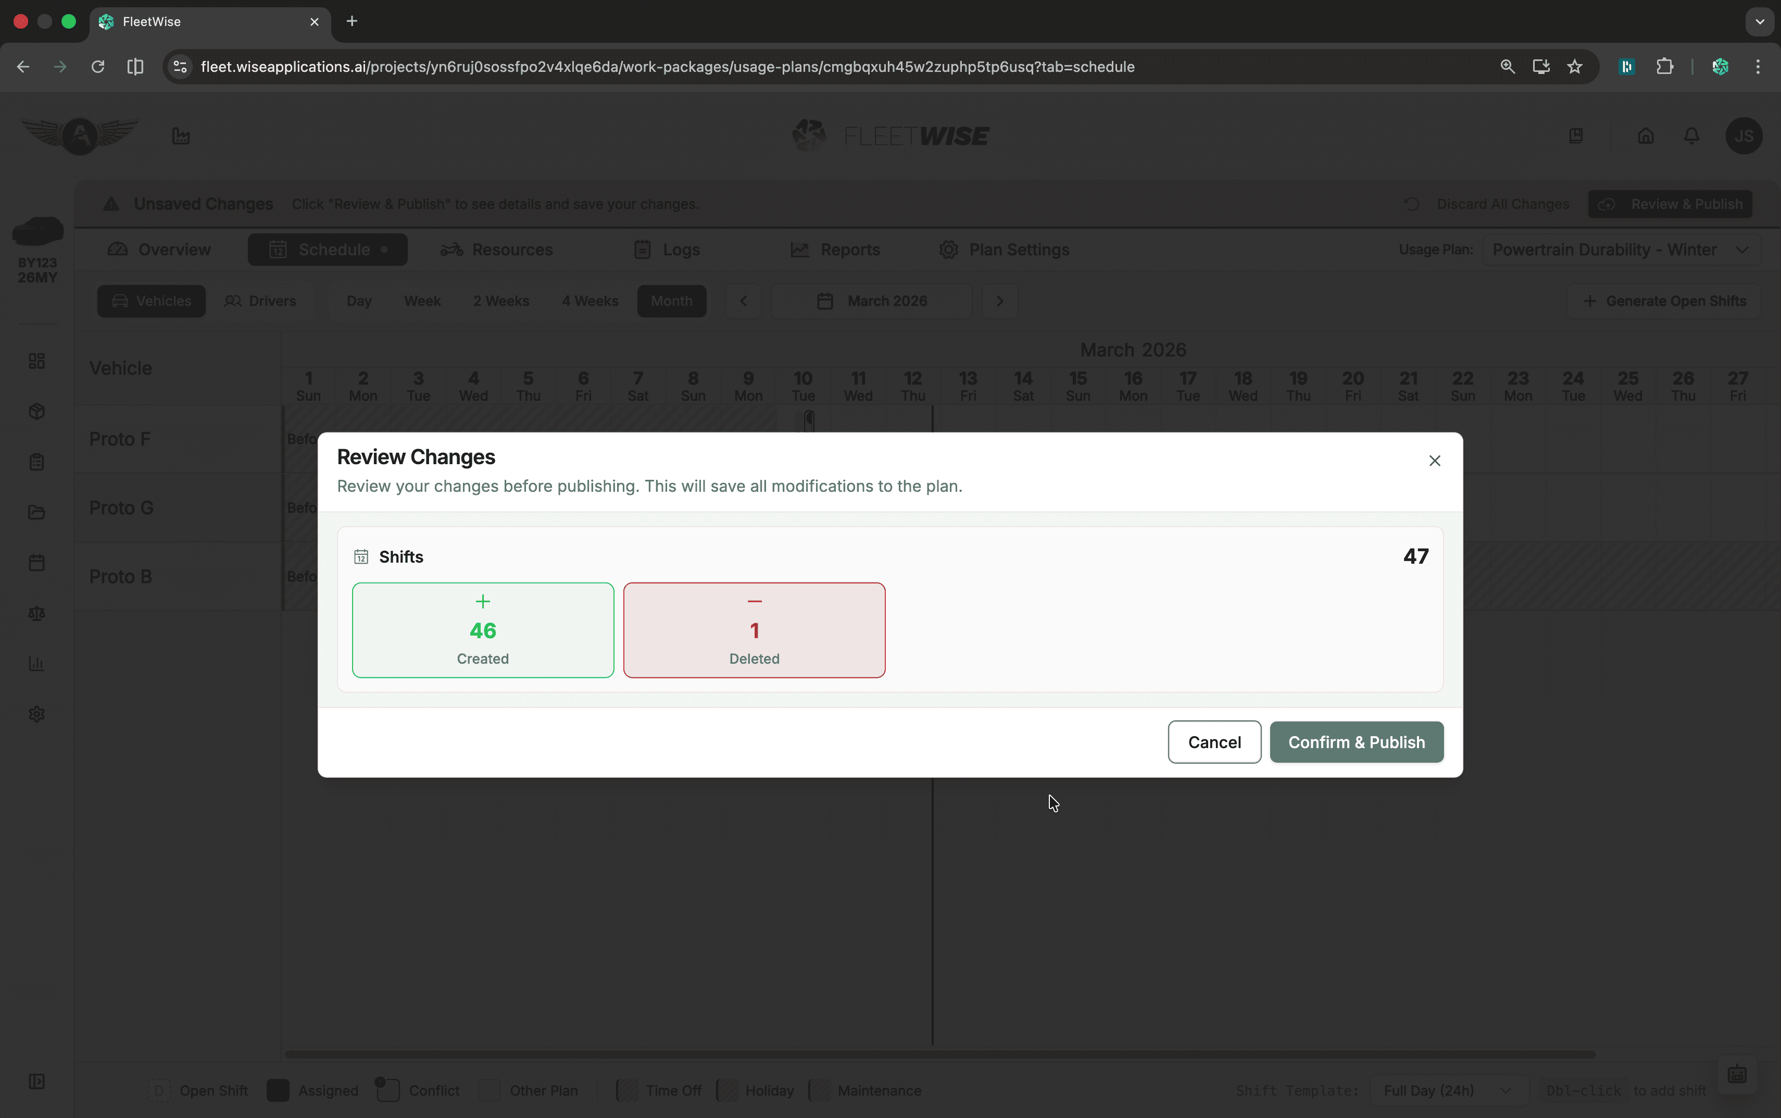
Task: Open the browser extensions puzzle icon
Action: [x=1664, y=67]
